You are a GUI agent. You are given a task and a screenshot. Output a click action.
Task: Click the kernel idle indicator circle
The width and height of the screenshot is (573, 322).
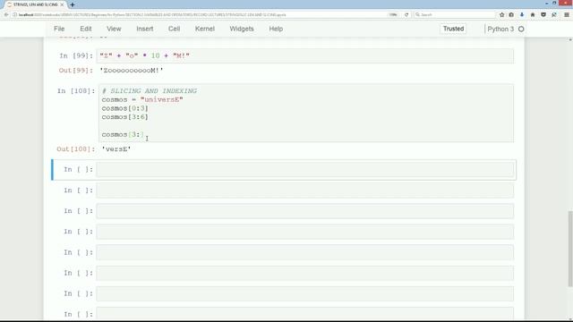(x=521, y=29)
